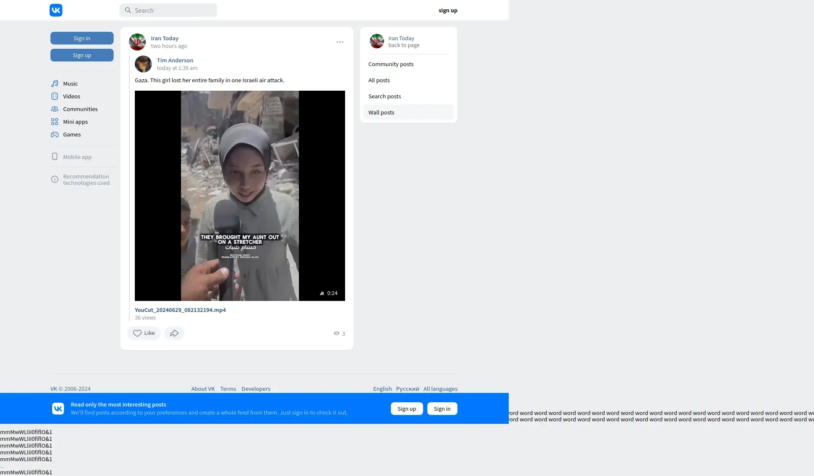Click Sign up in bottom banner
814x476 pixels.
click(407, 409)
